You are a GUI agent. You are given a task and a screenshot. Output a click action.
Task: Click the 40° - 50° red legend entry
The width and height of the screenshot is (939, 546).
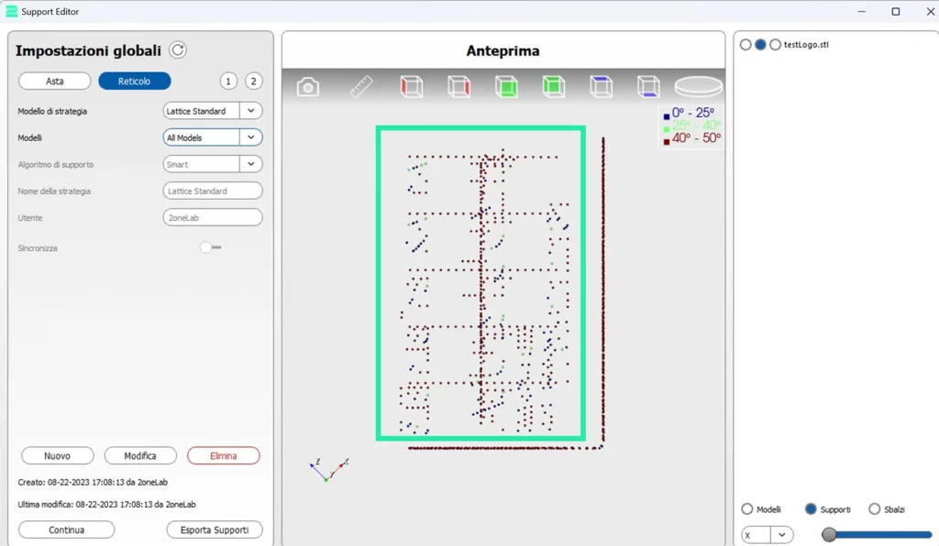pos(691,138)
